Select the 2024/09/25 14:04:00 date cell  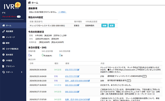[x=38, y=76]
